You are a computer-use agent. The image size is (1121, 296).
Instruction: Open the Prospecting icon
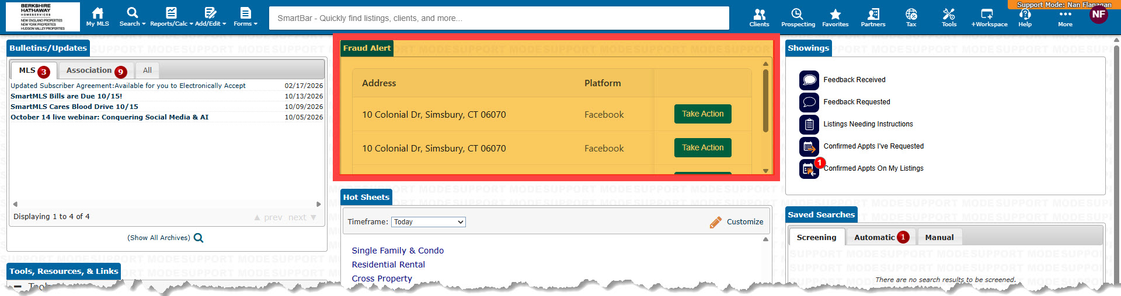[x=798, y=17]
